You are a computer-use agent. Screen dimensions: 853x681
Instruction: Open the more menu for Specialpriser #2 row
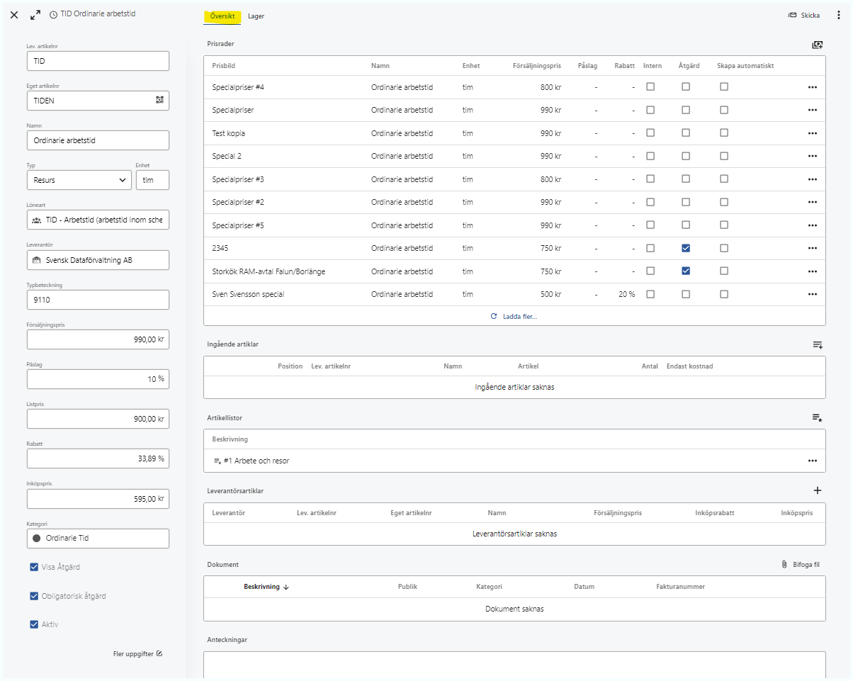[x=812, y=202]
